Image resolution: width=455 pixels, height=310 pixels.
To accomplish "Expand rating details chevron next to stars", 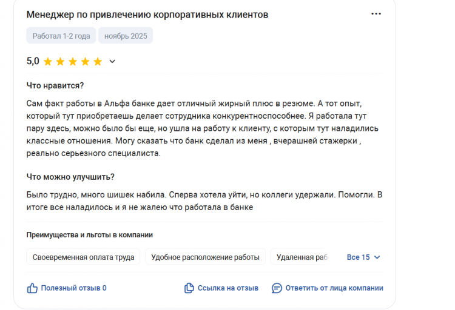I will [x=112, y=61].
